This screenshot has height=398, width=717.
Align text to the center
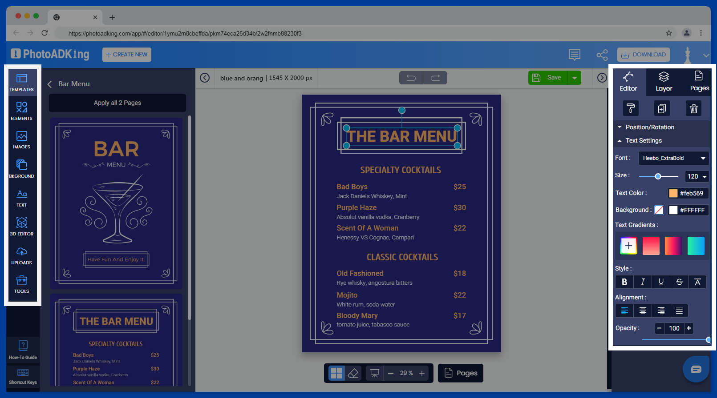point(643,310)
